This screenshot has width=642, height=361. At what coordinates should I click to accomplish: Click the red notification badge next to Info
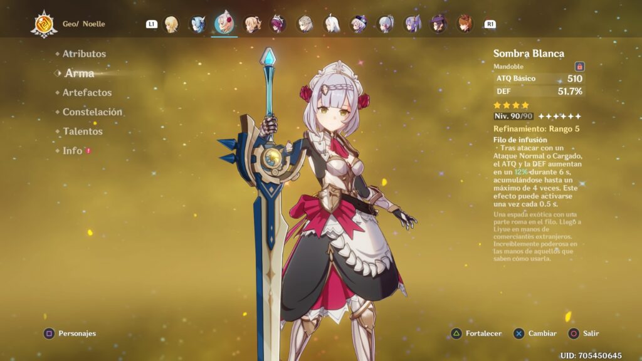(x=88, y=151)
